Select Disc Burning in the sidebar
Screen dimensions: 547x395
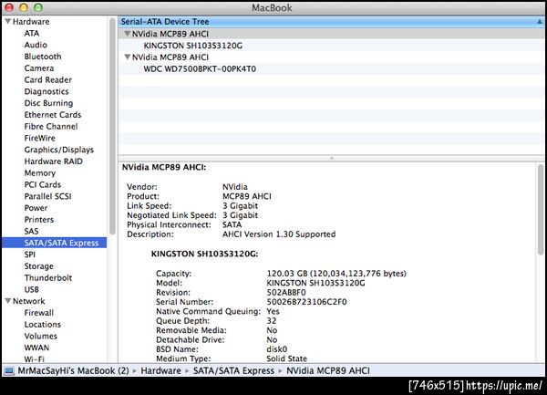click(48, 103)
